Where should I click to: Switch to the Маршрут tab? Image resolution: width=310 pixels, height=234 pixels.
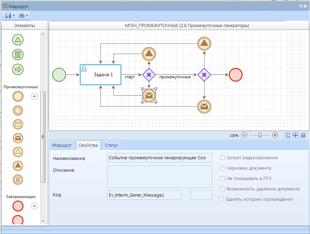pyautogui.click(x=62, y=145)
